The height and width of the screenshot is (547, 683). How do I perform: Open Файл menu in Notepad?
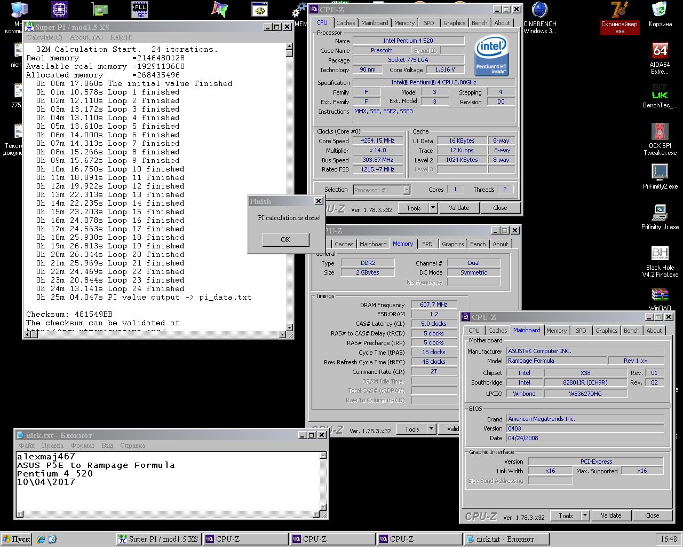[x=27, y=446]
